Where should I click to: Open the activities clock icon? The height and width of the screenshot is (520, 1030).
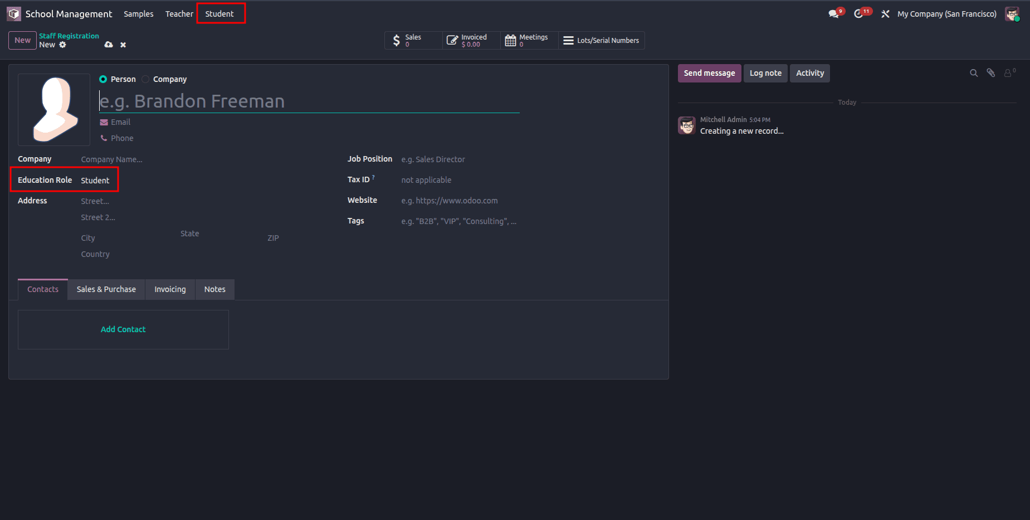(x=858, y=14)
